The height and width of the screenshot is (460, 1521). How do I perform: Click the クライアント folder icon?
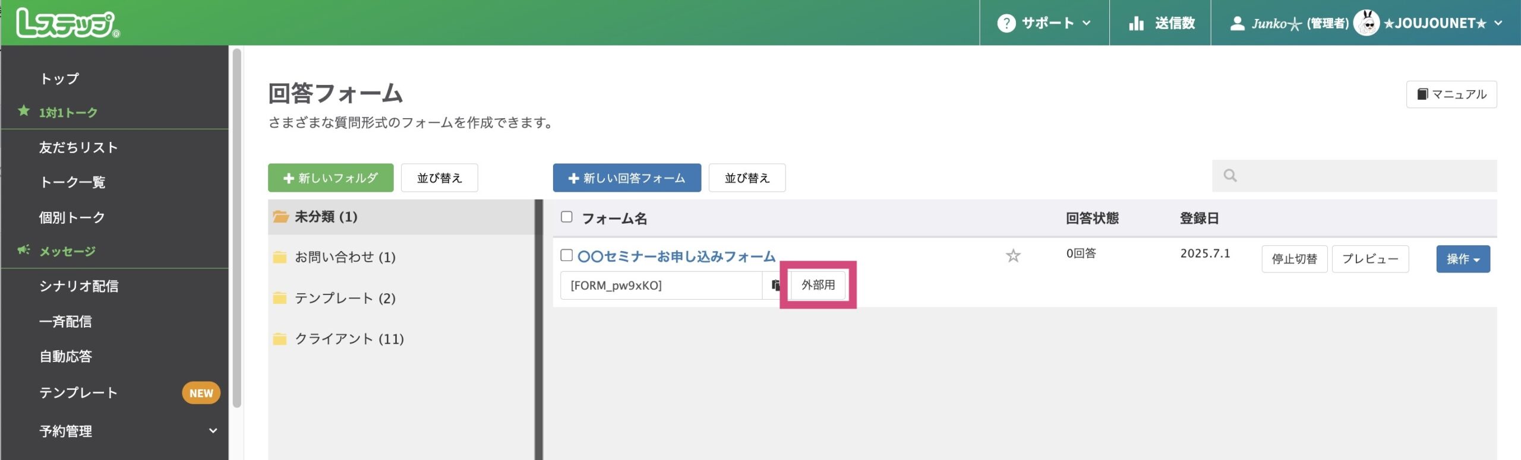(280, 339)
